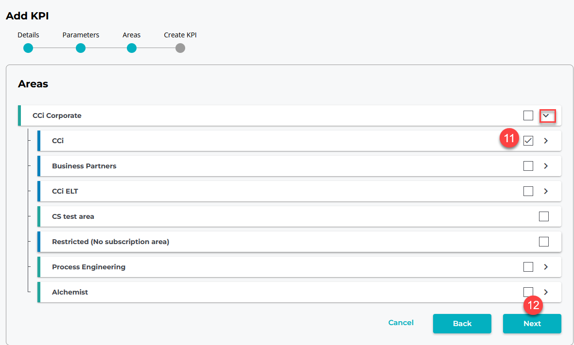Expand the Alchemist area chevron
The image size is (574, 345).
click(x=546, y=292)
